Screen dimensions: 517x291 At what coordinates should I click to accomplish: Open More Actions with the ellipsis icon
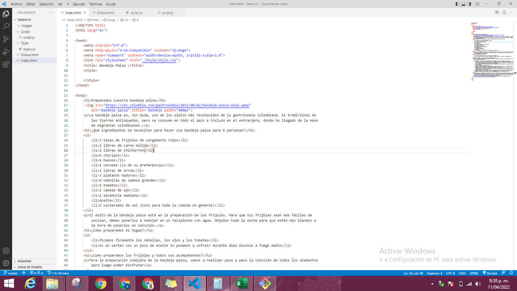[x=50, y=12]
